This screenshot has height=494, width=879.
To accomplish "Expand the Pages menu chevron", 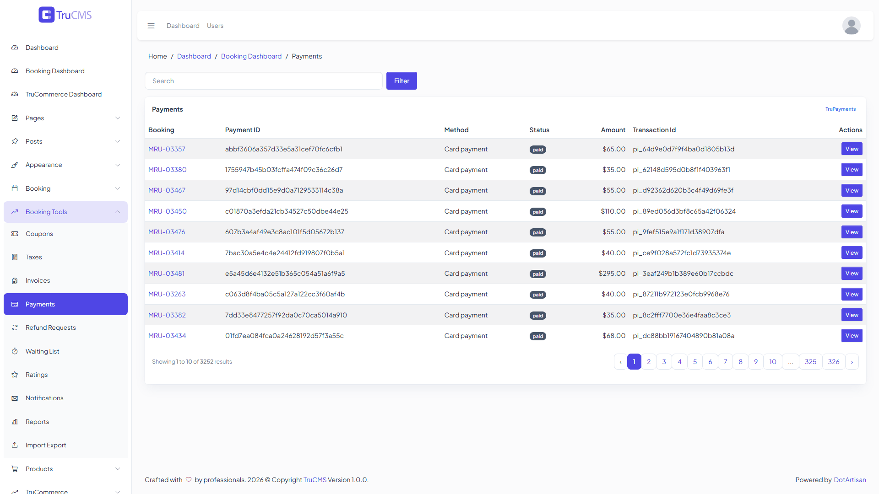I will (x=118, y=118).
